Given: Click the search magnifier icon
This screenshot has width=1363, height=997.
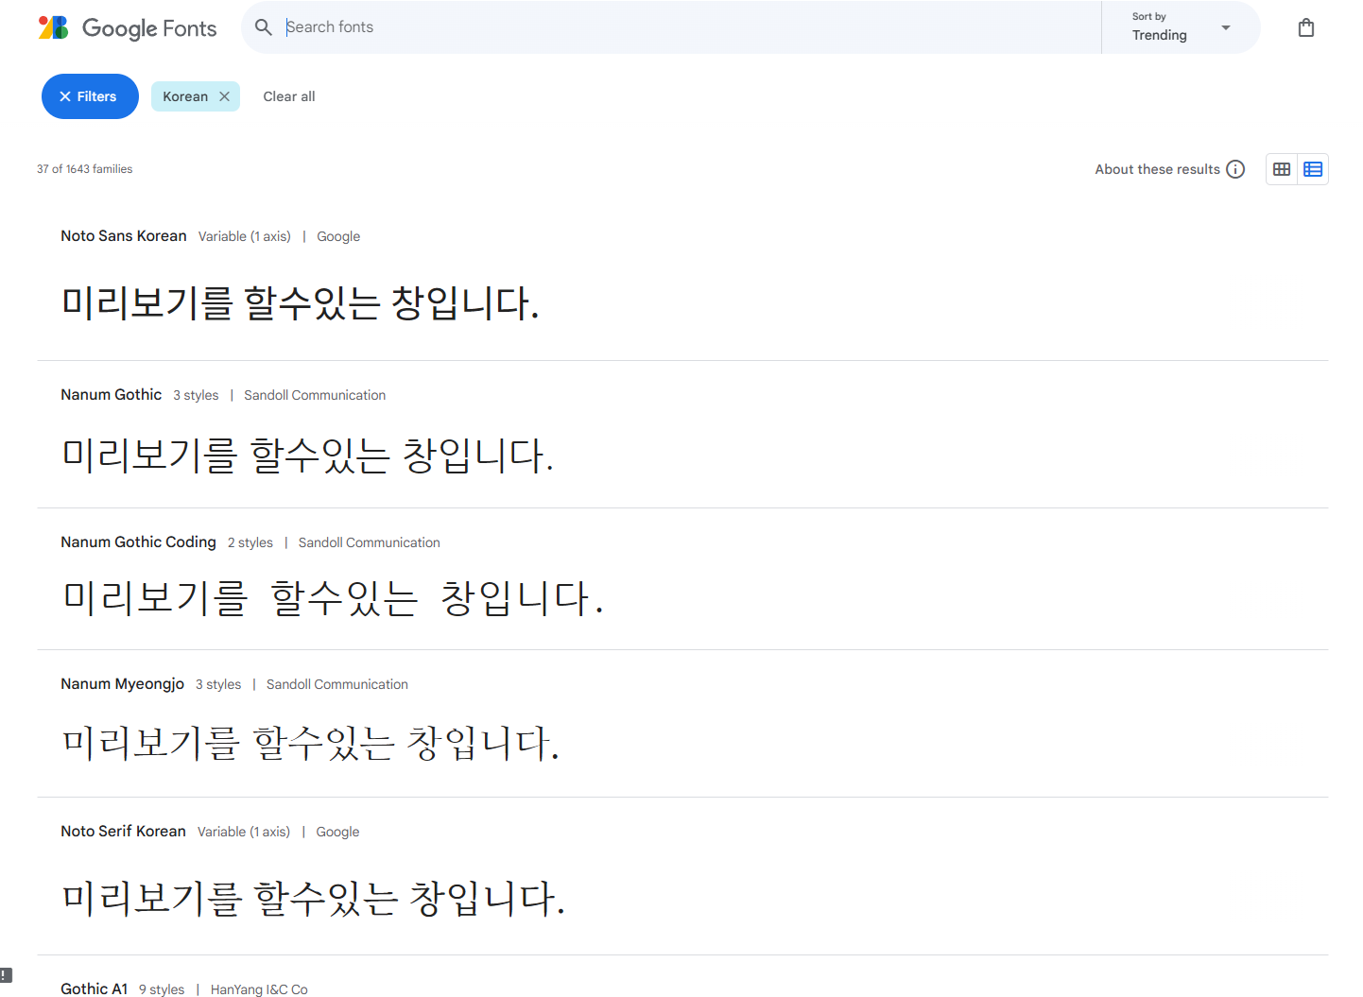Looking at the screenshot, I should pyautogui.click(x=264, y=27).
